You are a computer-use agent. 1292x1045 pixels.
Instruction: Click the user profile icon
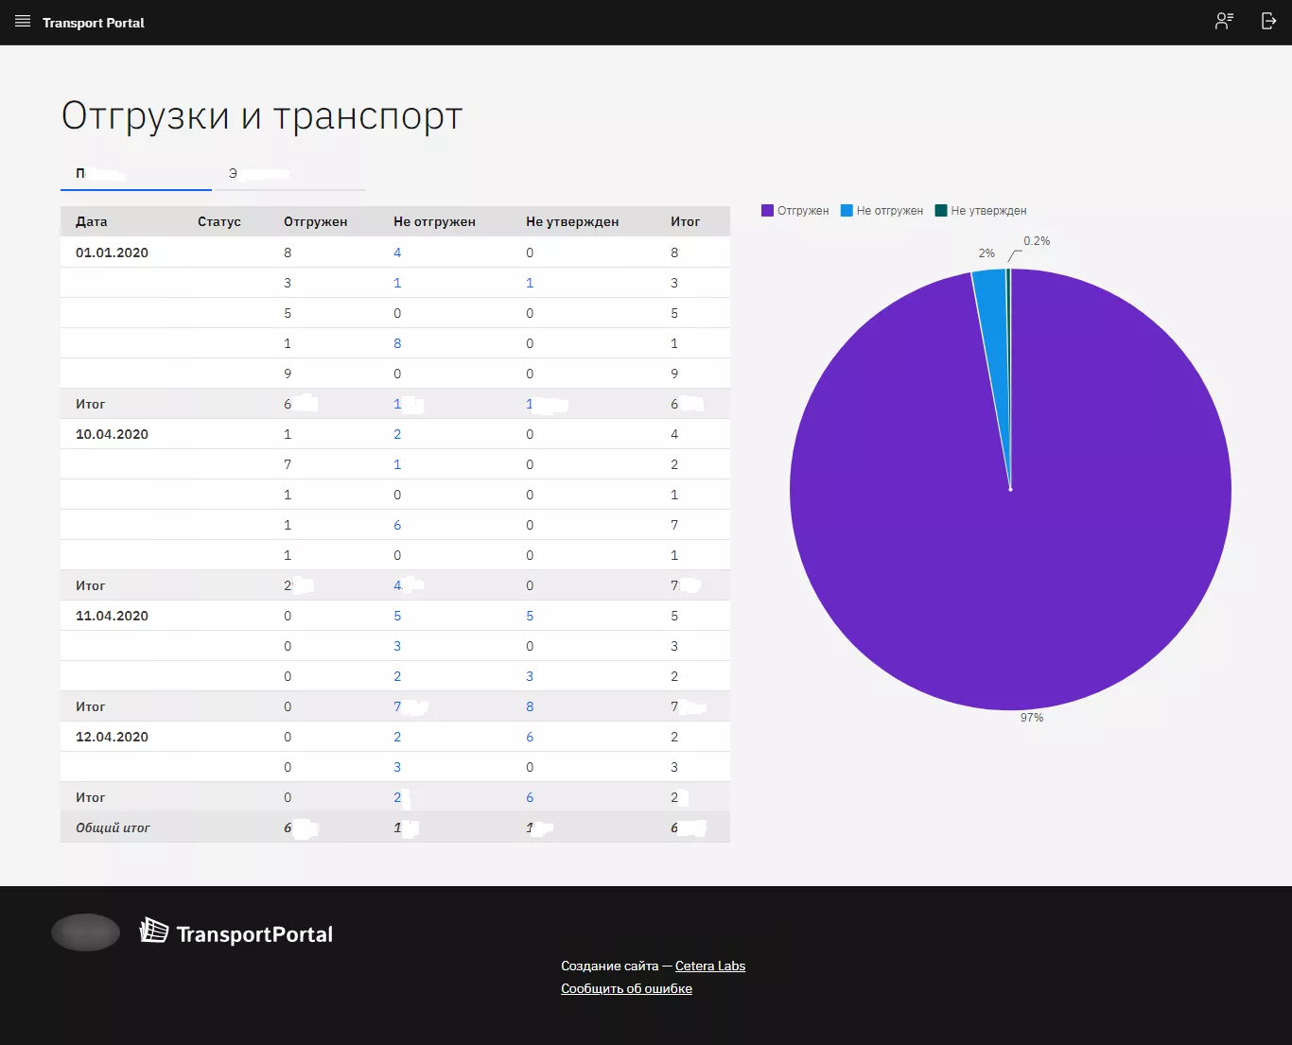[1223, 21]
